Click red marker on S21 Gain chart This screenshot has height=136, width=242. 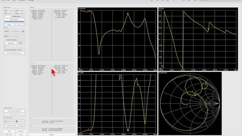click(89, 11)
